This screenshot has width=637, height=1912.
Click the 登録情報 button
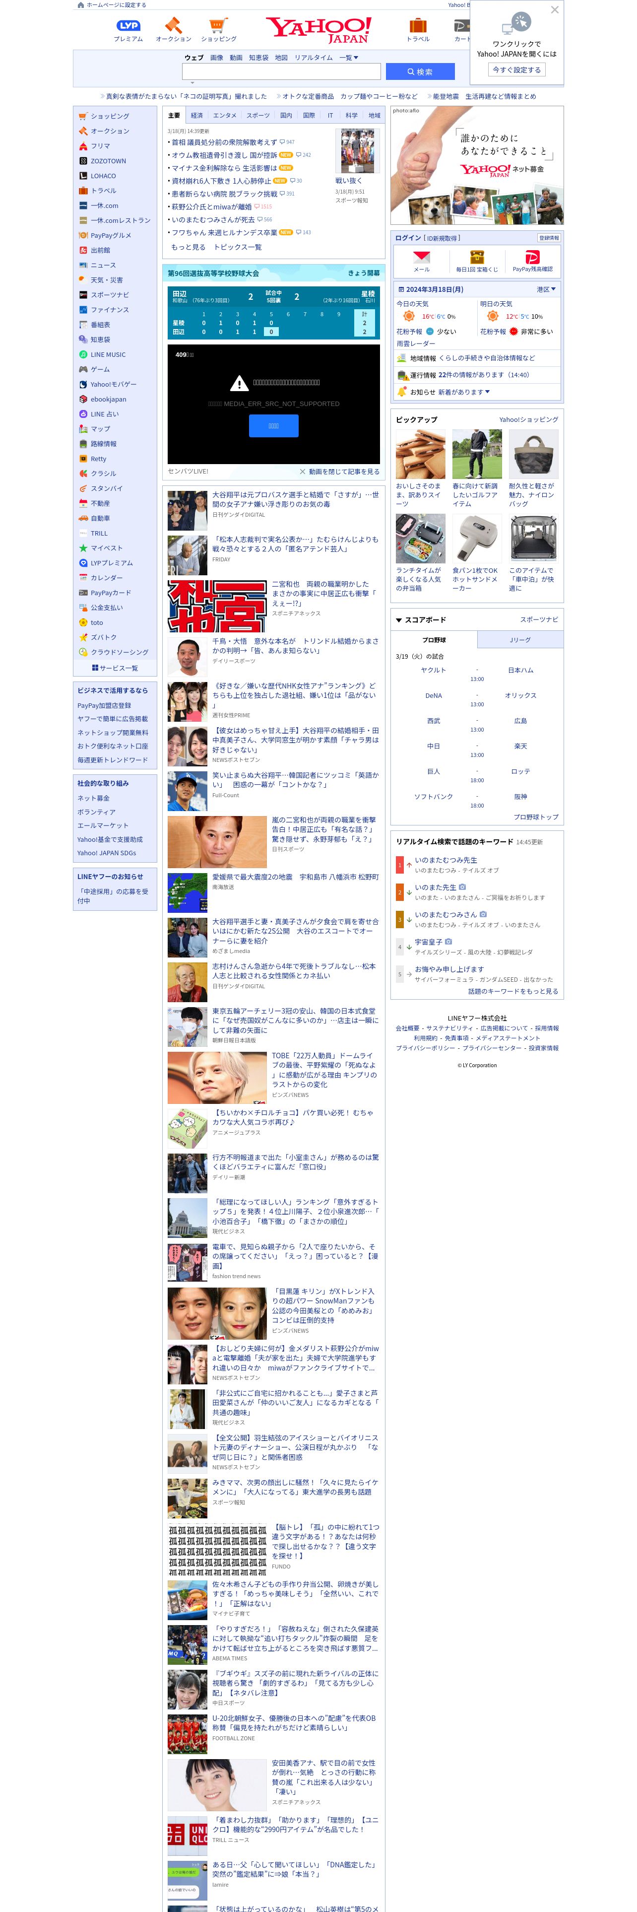coord(549,238)
